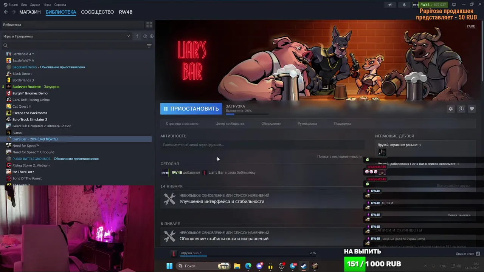484x272 pixels.
Task: Open Улучшения интерфейса и стабильности update
Action: pyautogui.click(x=222, y=201)
